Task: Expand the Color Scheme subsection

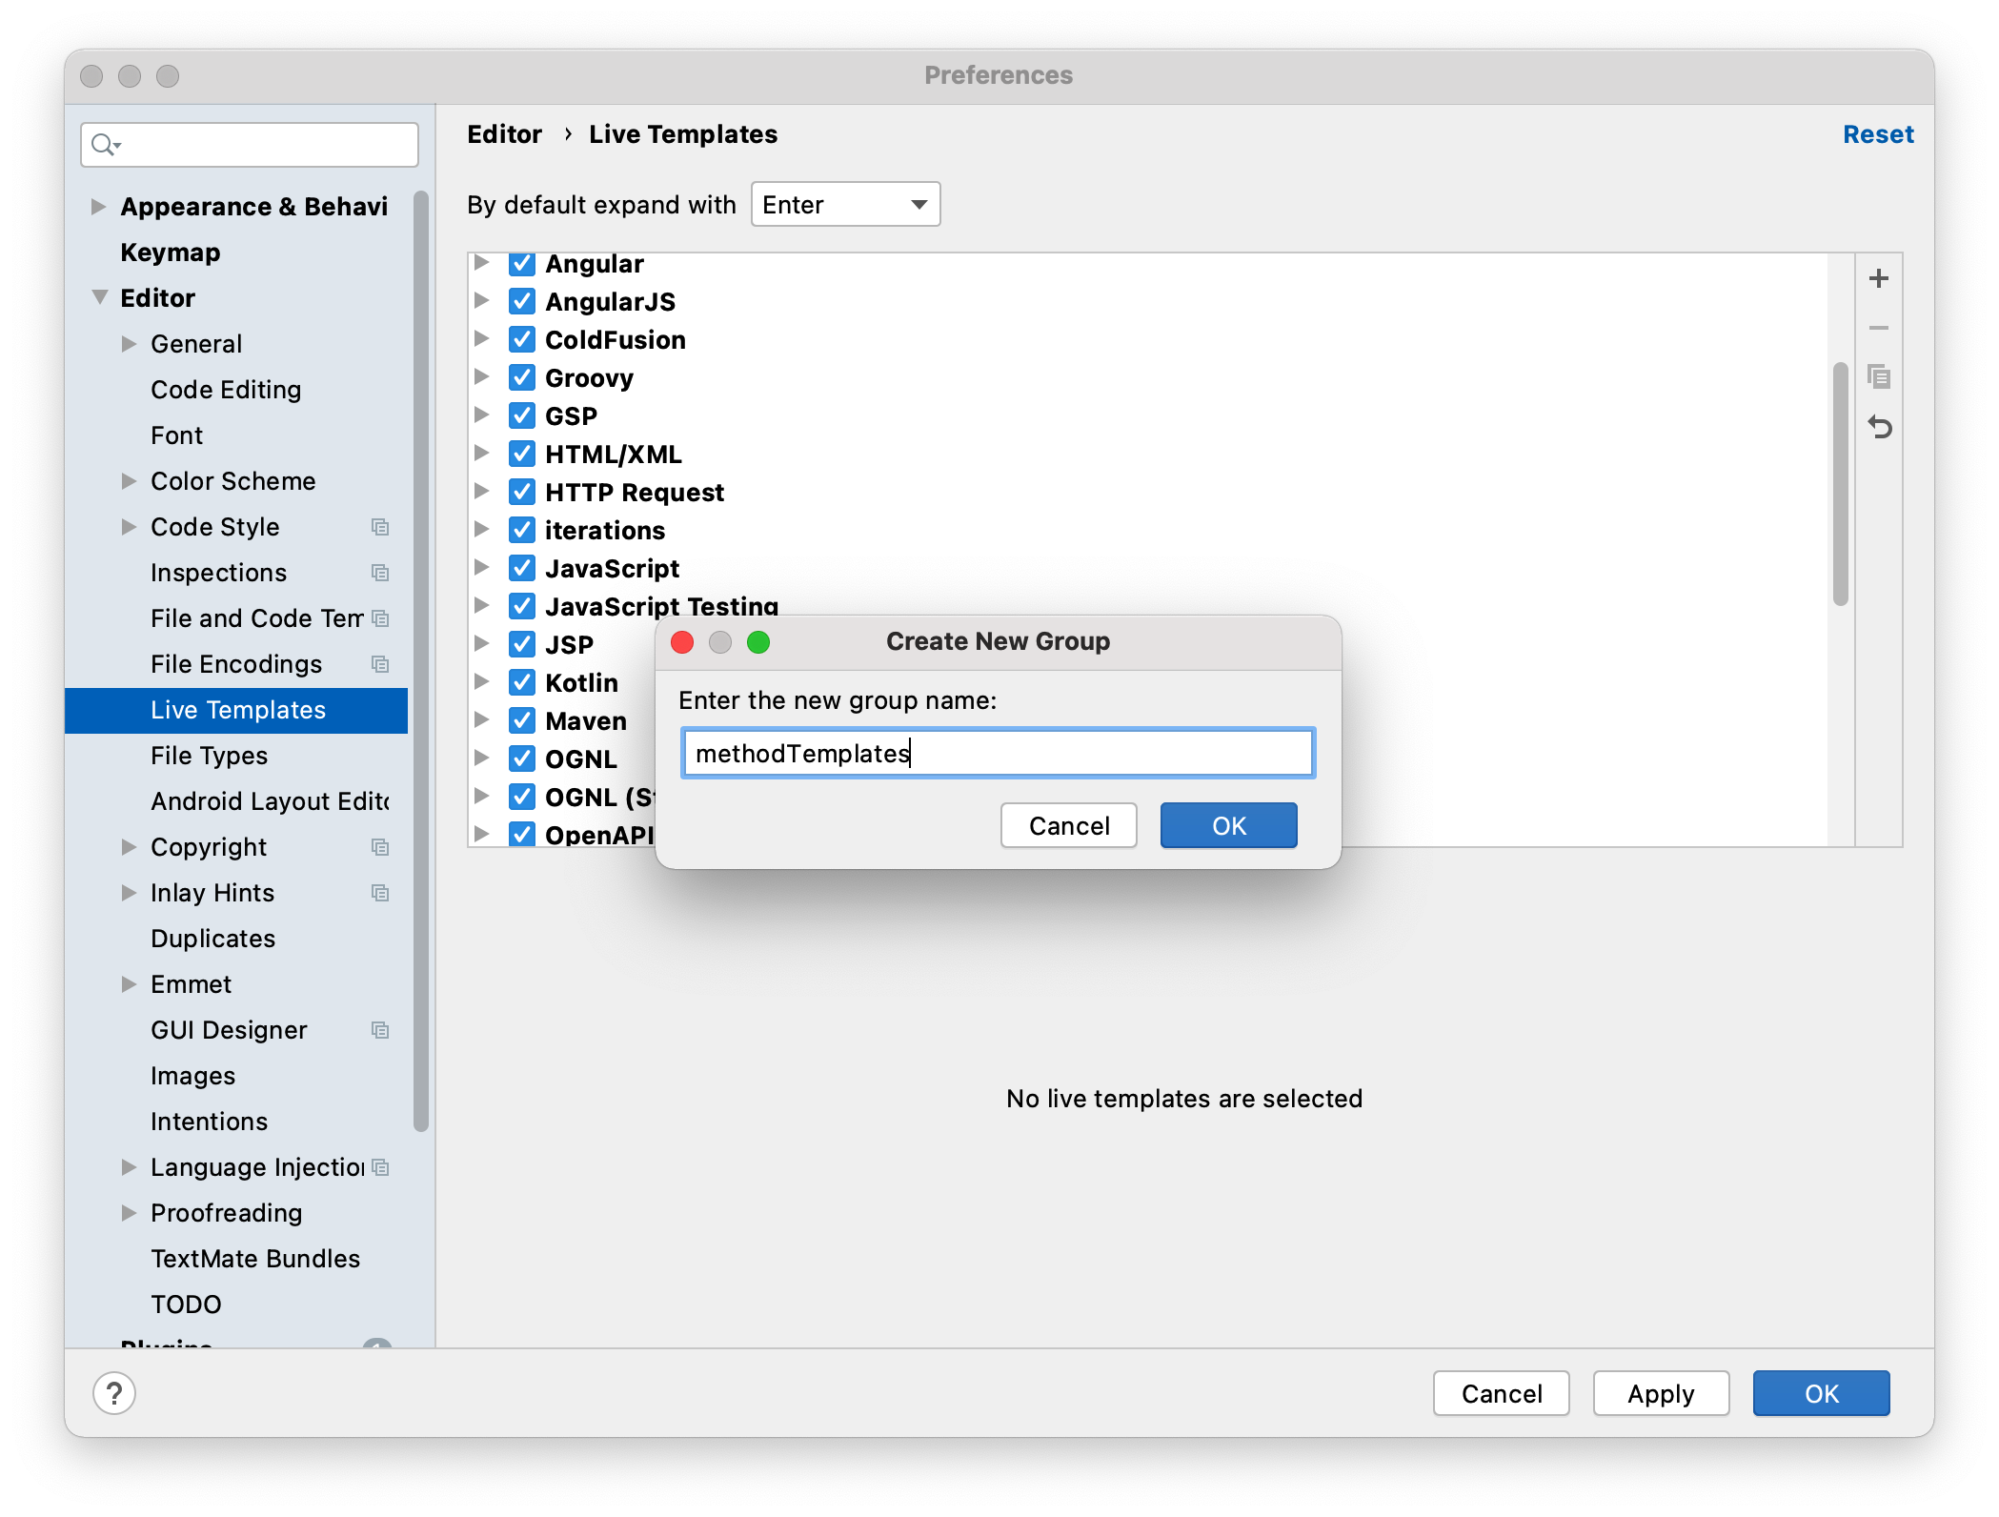Action: (x=129, y=481)
